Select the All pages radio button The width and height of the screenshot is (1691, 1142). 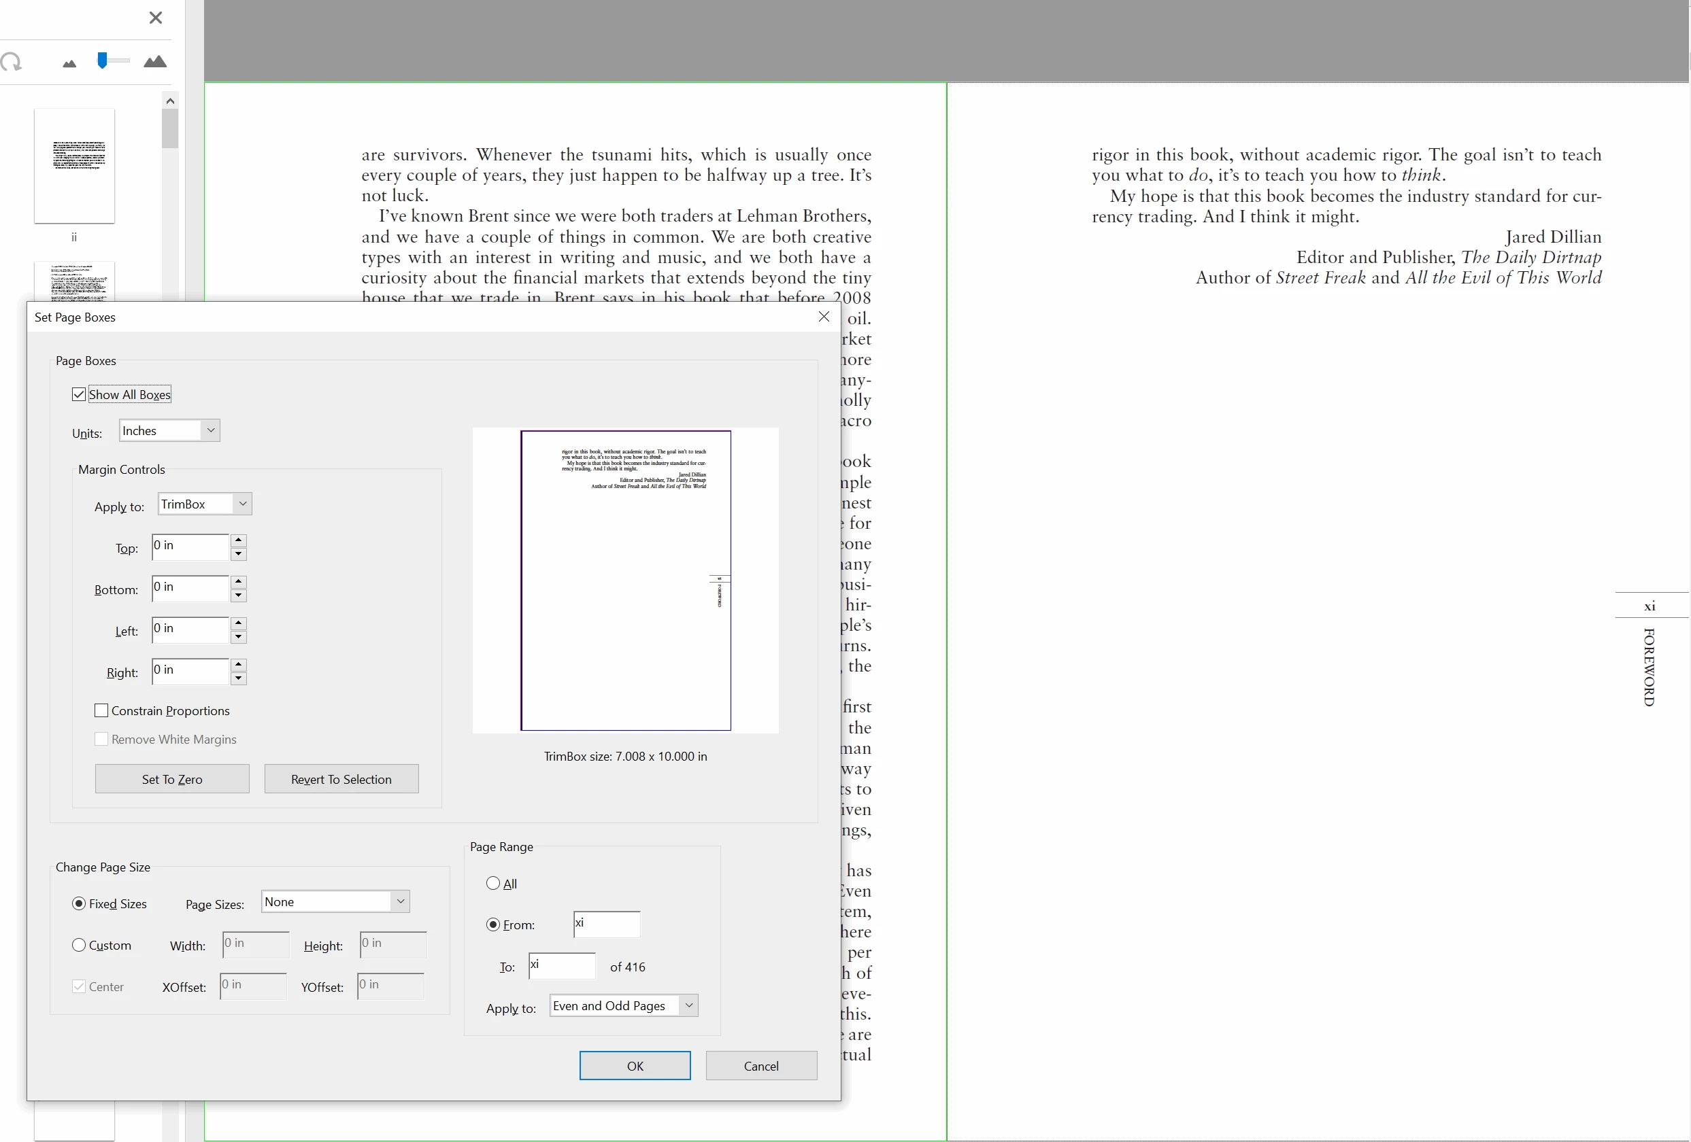coord(493,883)
